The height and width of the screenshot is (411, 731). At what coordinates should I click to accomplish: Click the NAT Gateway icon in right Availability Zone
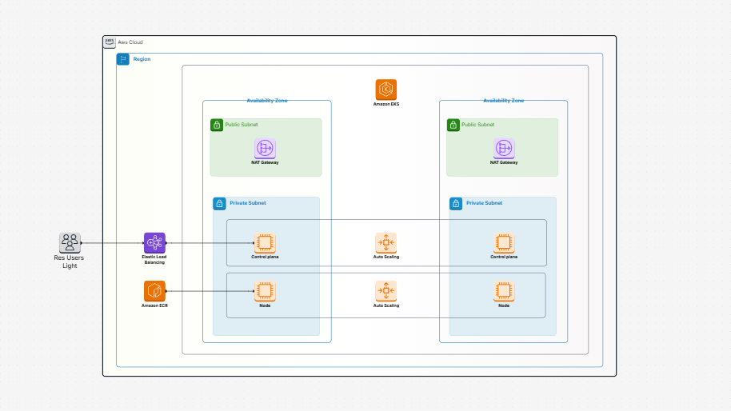pos(504,149)
